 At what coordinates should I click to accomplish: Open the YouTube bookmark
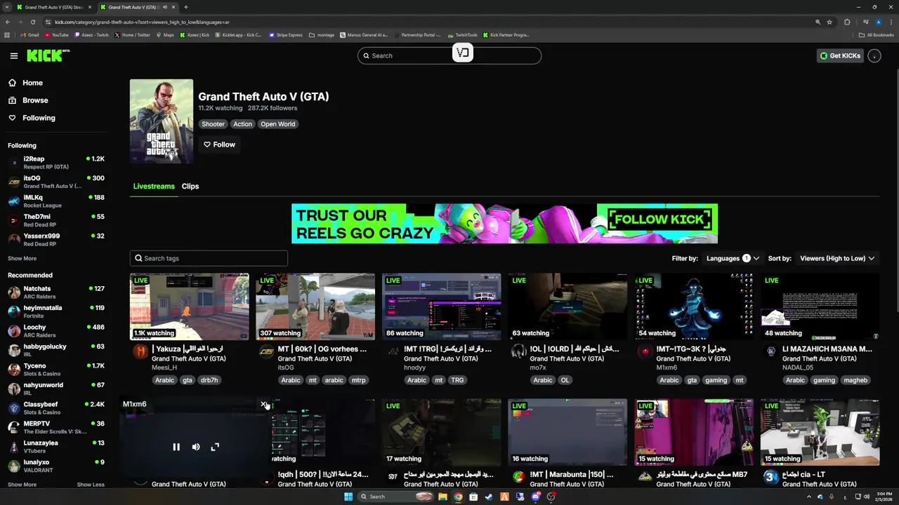pyautogui.click(x=56, y=35)
